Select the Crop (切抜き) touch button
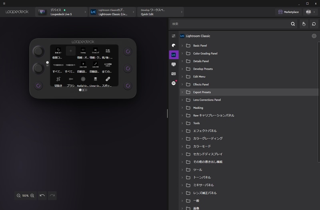 [x=58, y=81]
